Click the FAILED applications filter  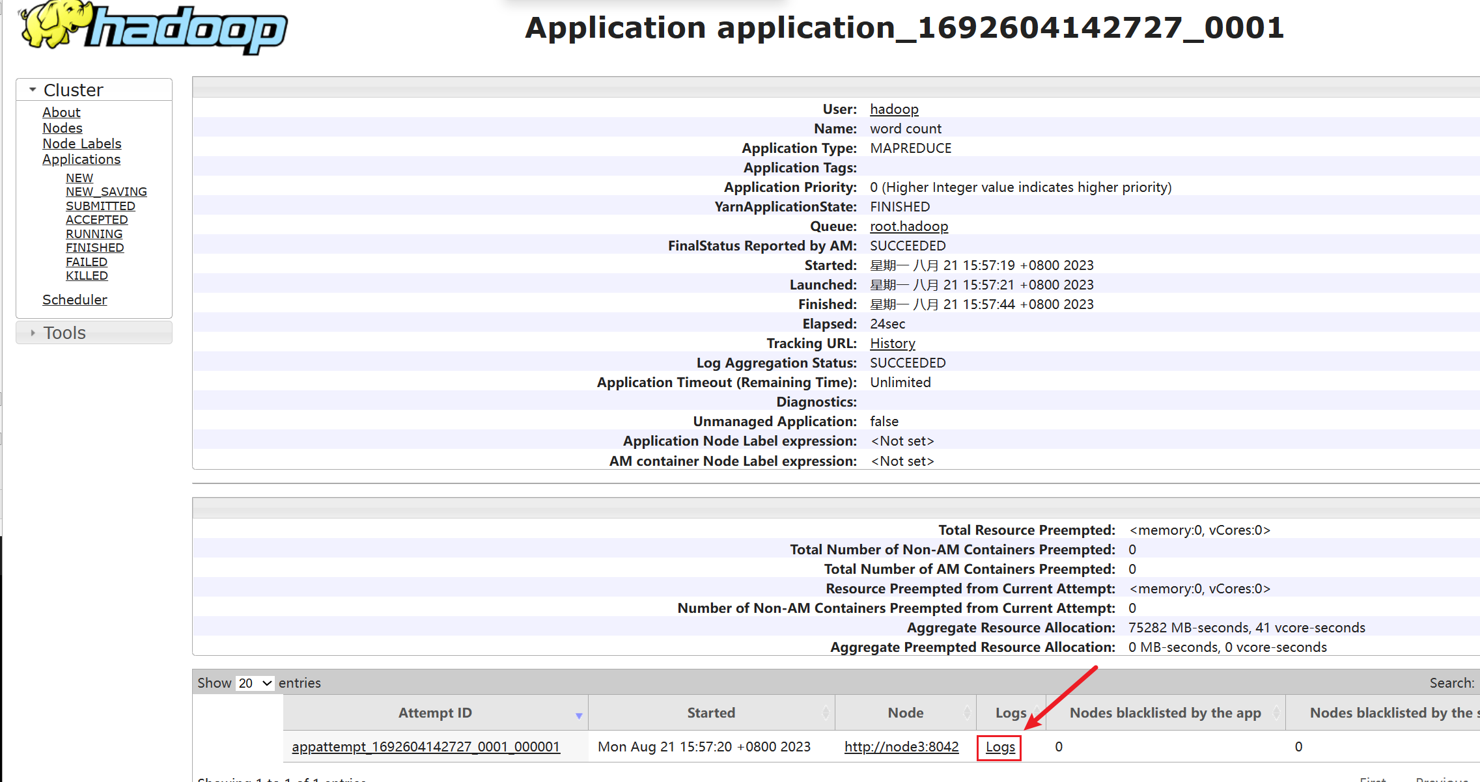[x=86, y=261]
